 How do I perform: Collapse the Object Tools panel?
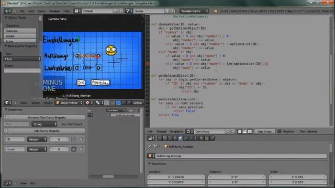[6, 17]
